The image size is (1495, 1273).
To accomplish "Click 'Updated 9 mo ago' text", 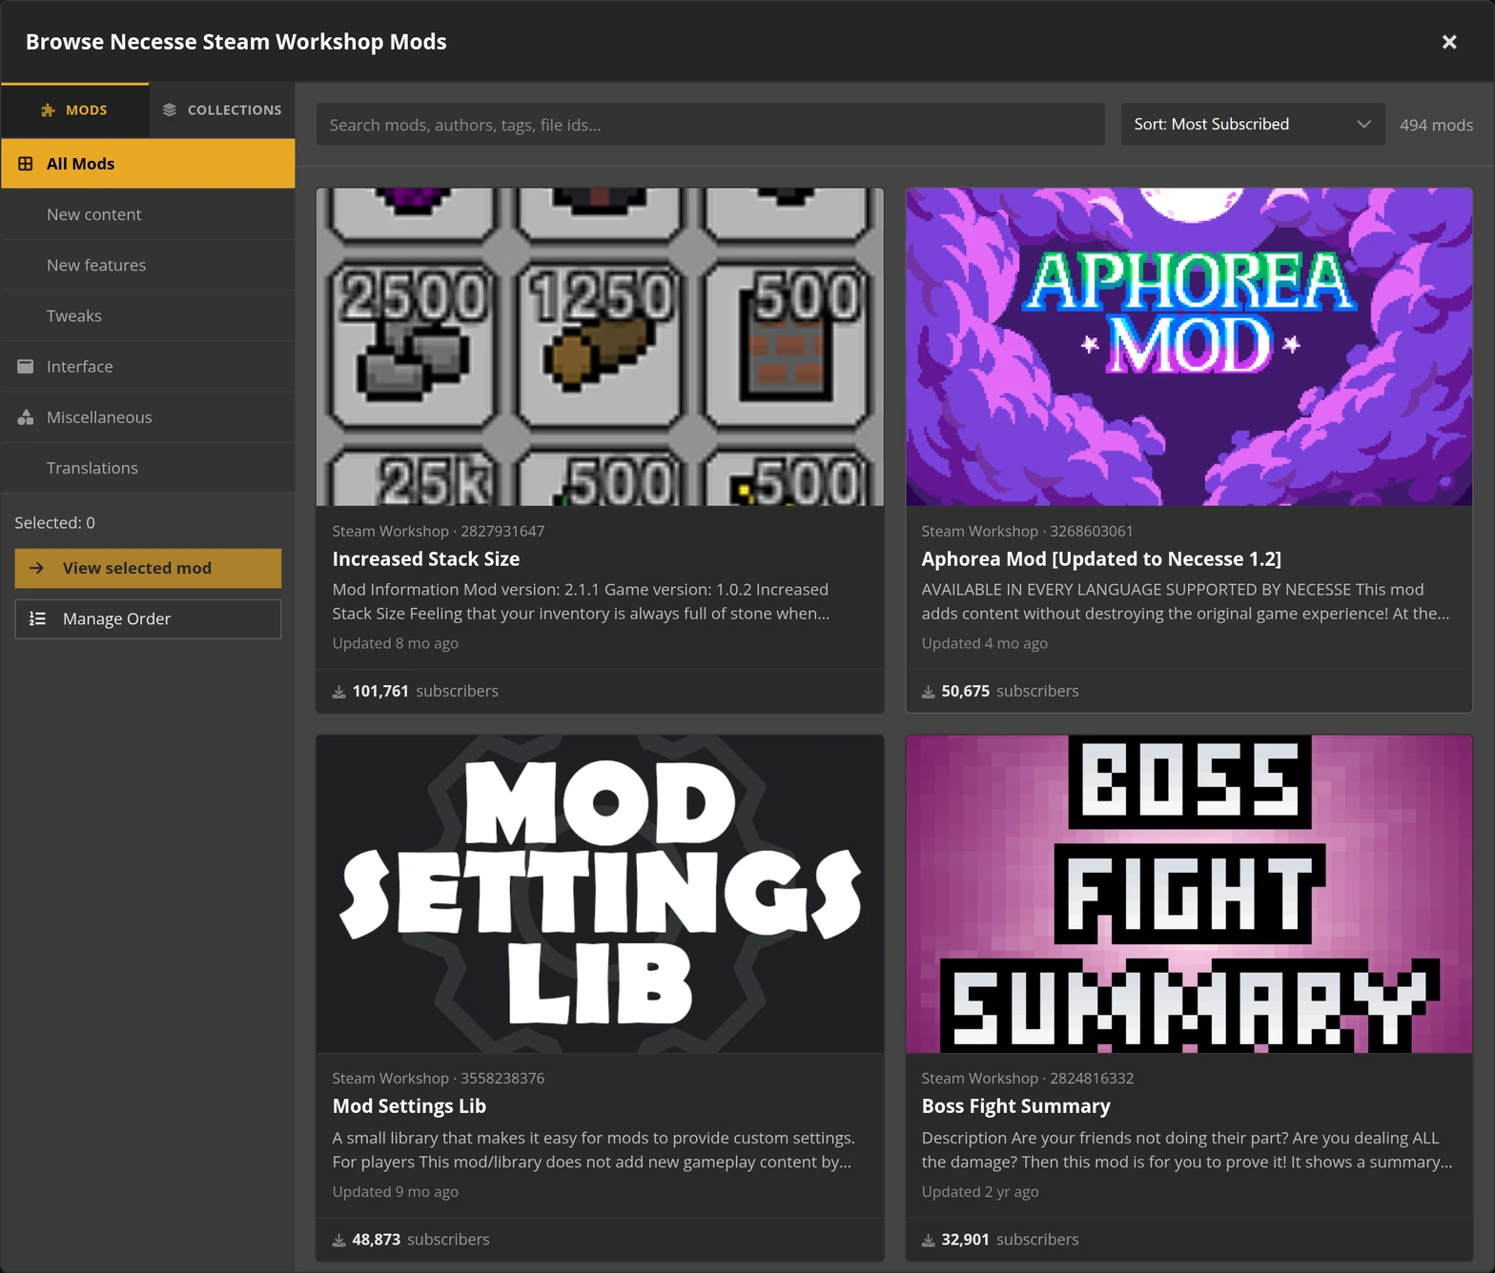I will click(x=396, y=1191).
